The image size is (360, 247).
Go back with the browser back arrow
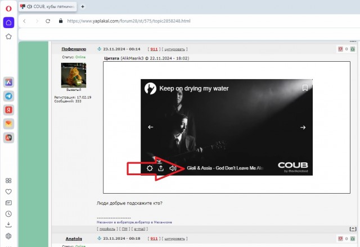[x=24, y=21]
